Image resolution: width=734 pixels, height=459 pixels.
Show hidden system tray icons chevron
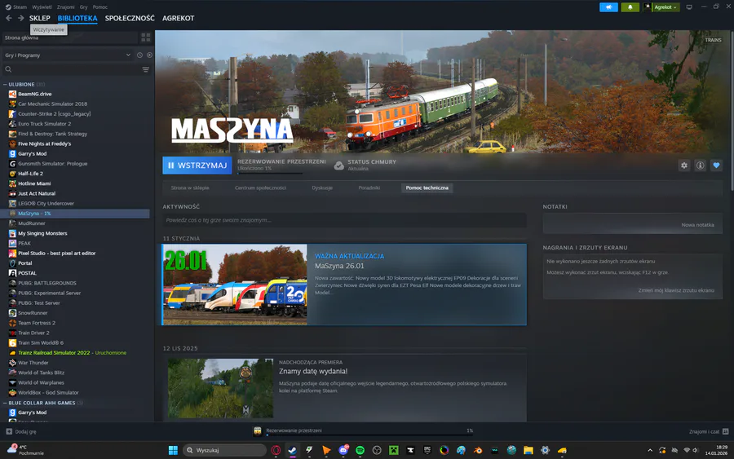pyautogui.click(x=650, y=450)
